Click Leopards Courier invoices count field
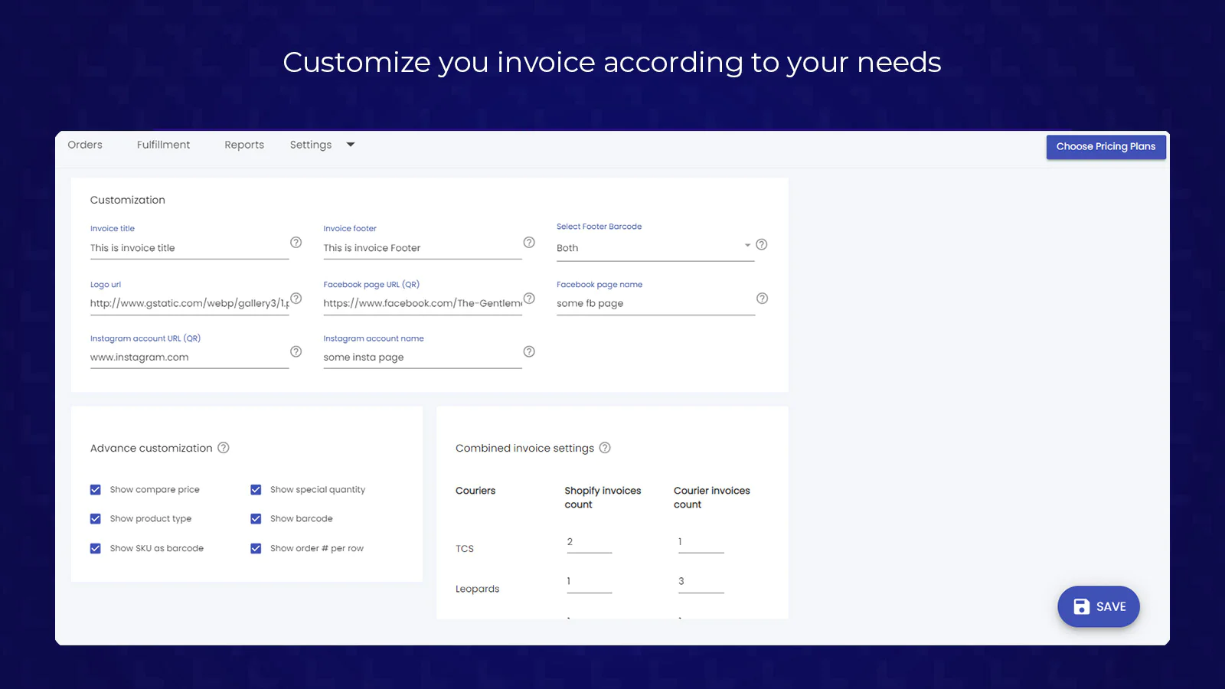 coord(701,582)
